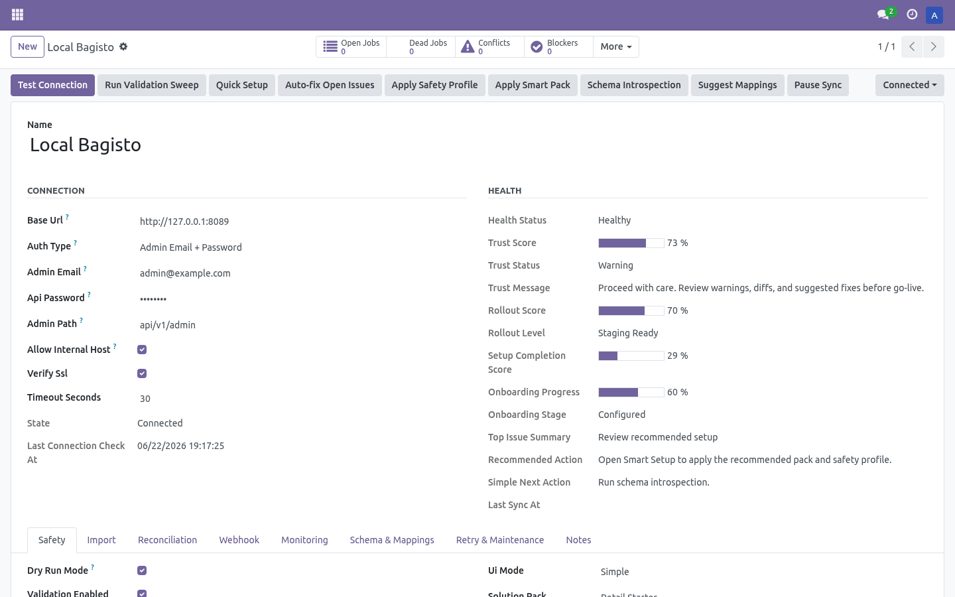Screen dimensions: 955x597
Task: Toggle the Dry Run Mode checkbox
Action: (142, 570)
